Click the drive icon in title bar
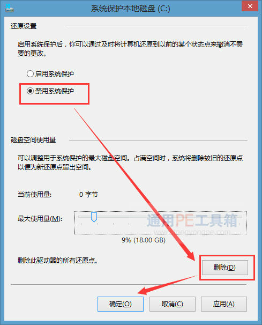This screenshot has width=262, height=325. coord(10,8)
